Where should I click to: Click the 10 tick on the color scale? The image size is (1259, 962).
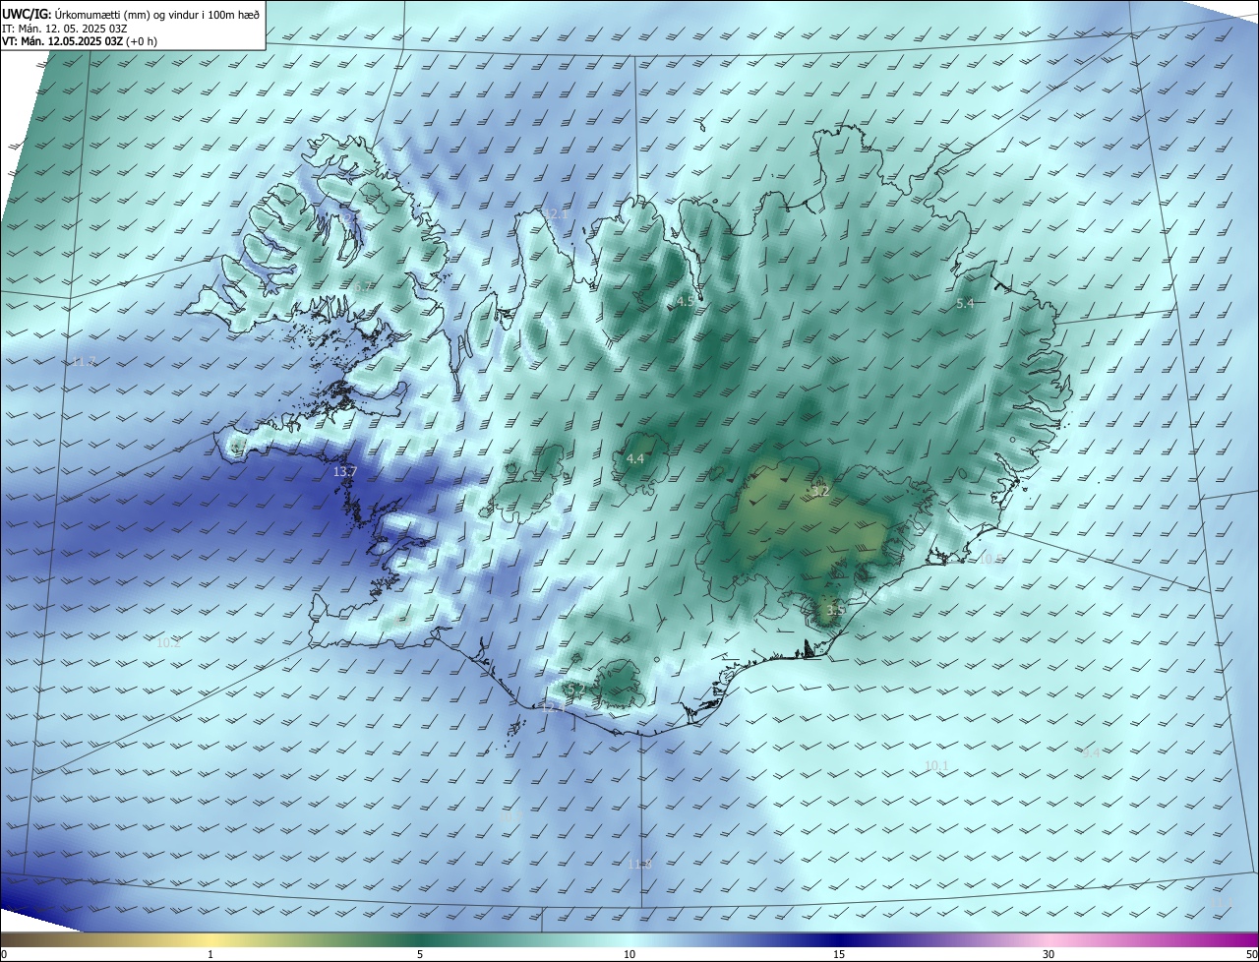click(x=629, y=955)
